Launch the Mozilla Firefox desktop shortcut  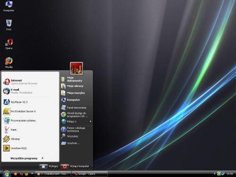coord(9,63)
